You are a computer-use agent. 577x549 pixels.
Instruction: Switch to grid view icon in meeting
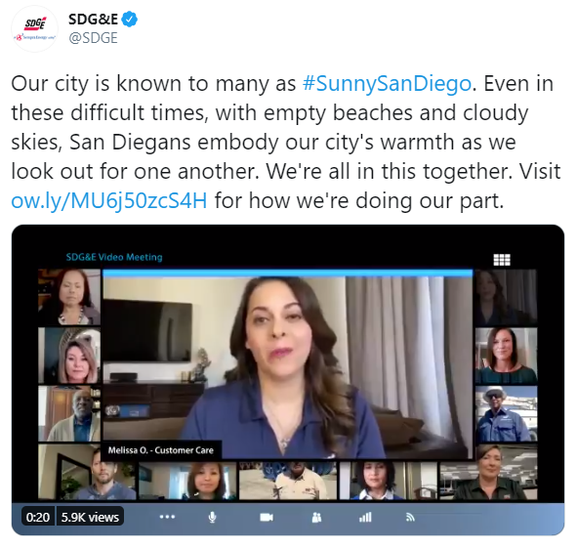[x=502, y=260]
